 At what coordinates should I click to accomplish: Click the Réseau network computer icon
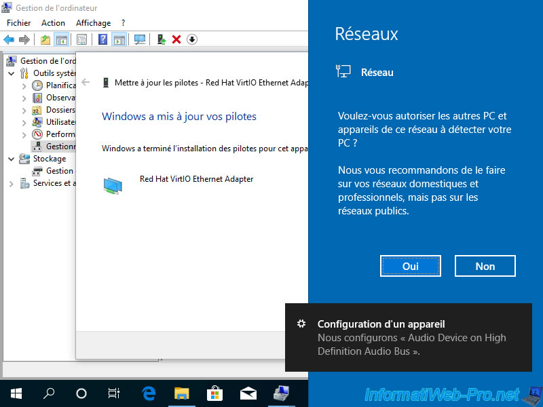tap(343, 71)
